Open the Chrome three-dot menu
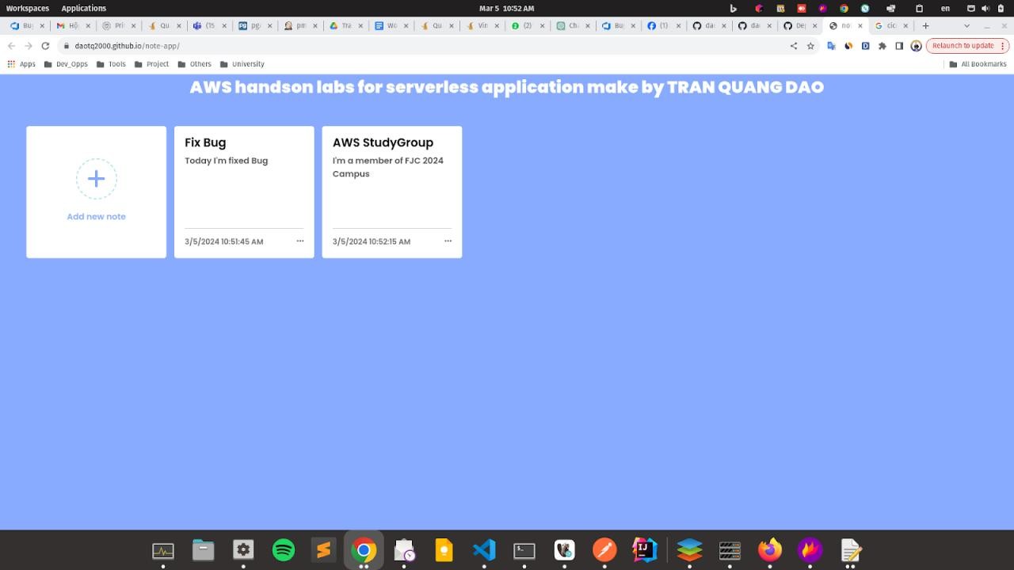This screenshot has height=570, width=1014. point(1003,46)
